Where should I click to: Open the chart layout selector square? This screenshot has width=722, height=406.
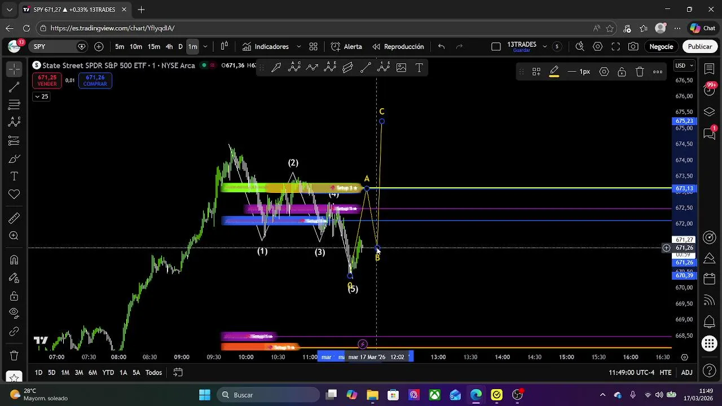(x=496, y=47)
